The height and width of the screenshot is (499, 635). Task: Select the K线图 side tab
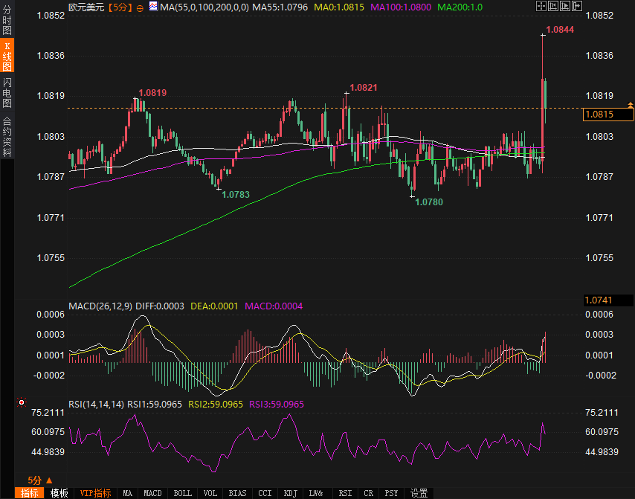click(x=7, y=57)
